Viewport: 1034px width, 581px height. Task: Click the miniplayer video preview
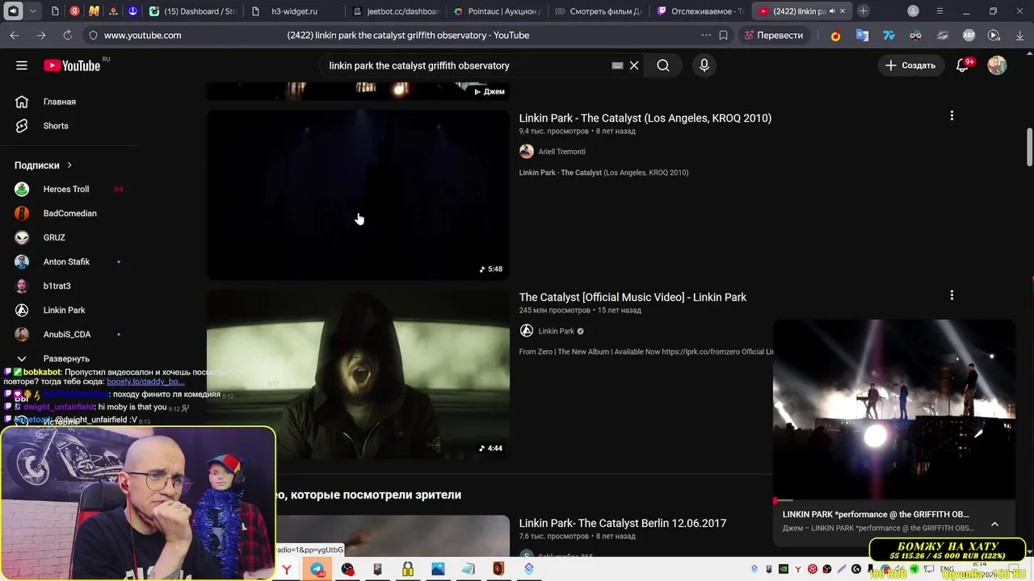[893, 410]
